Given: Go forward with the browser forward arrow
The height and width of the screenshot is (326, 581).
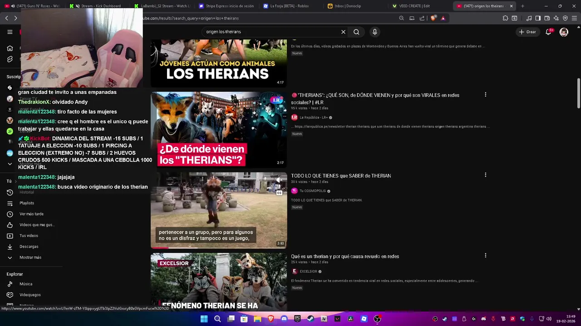Looking at the screenshot, I should pyautogui.click(x=15, y=18).
